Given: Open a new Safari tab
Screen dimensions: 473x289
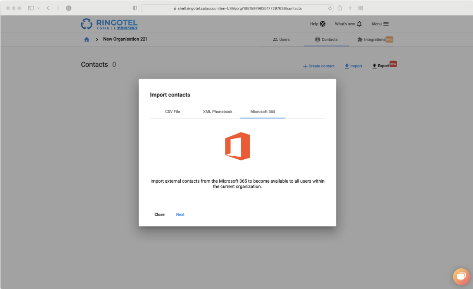Looking at the screenshot, I should (350, 8).
